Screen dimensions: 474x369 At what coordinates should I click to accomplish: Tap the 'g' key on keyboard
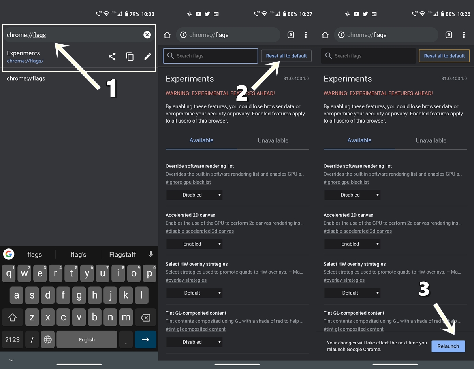tap(79, 295)
